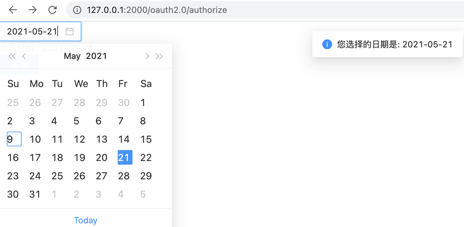Screen dimensions: 464x227
Task: Click the Fr weekday header
Action: (x=123, y=84)
